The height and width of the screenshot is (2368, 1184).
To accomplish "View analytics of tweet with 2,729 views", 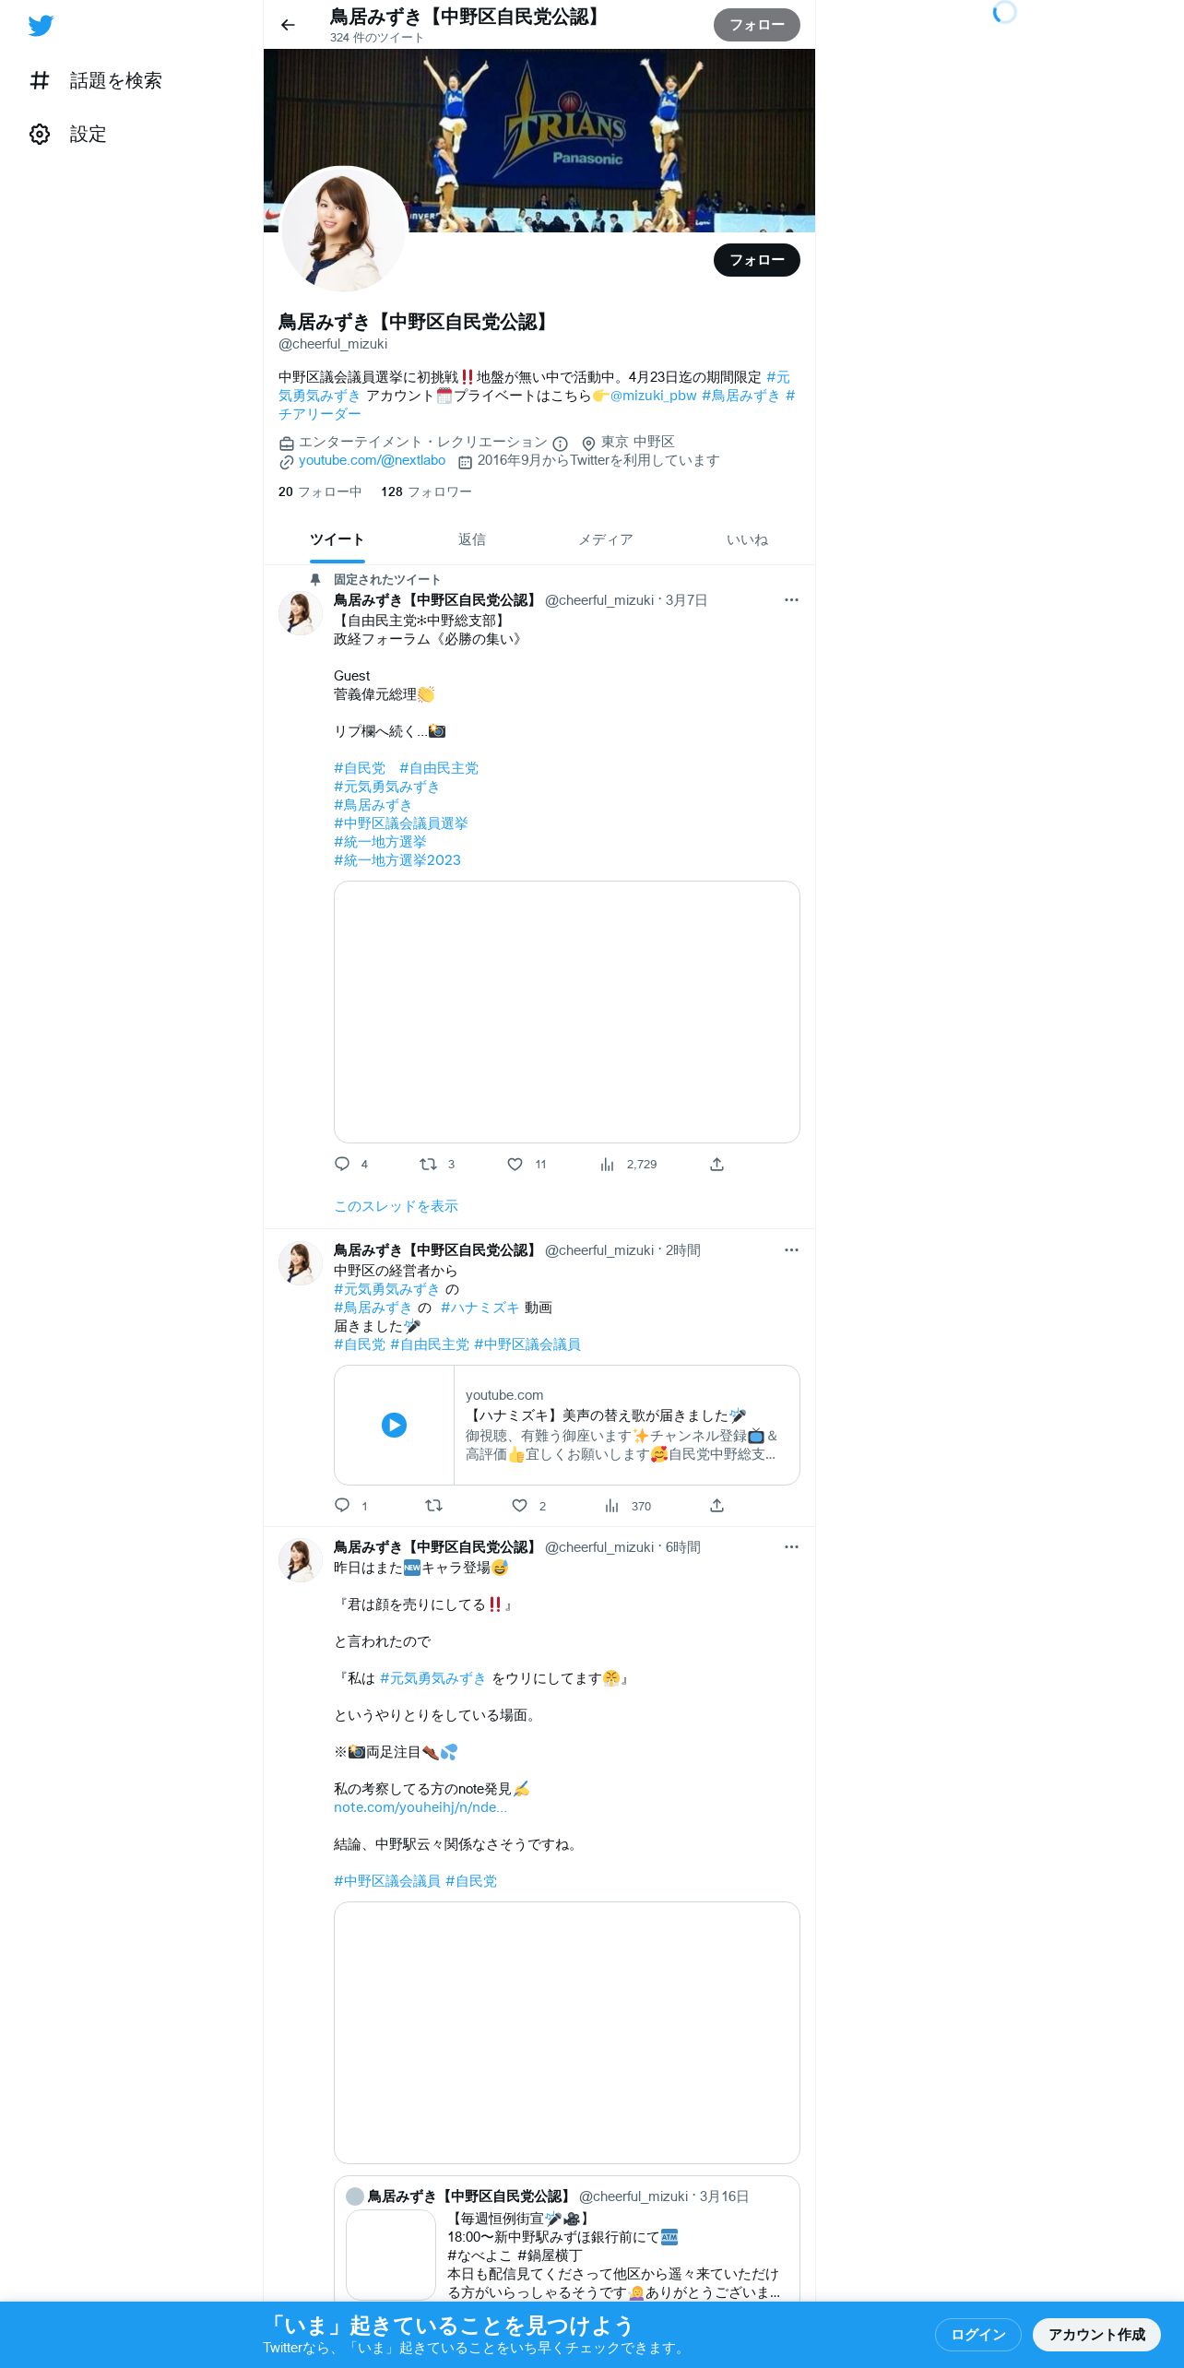I will (x=607, y=1164).
